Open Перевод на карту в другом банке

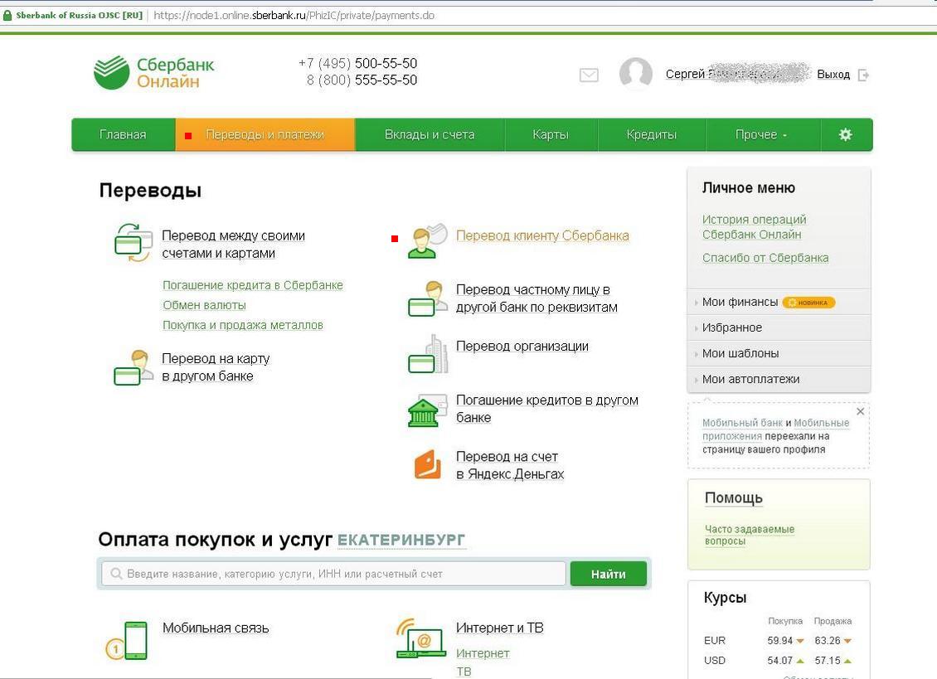(x=216, y=367)
